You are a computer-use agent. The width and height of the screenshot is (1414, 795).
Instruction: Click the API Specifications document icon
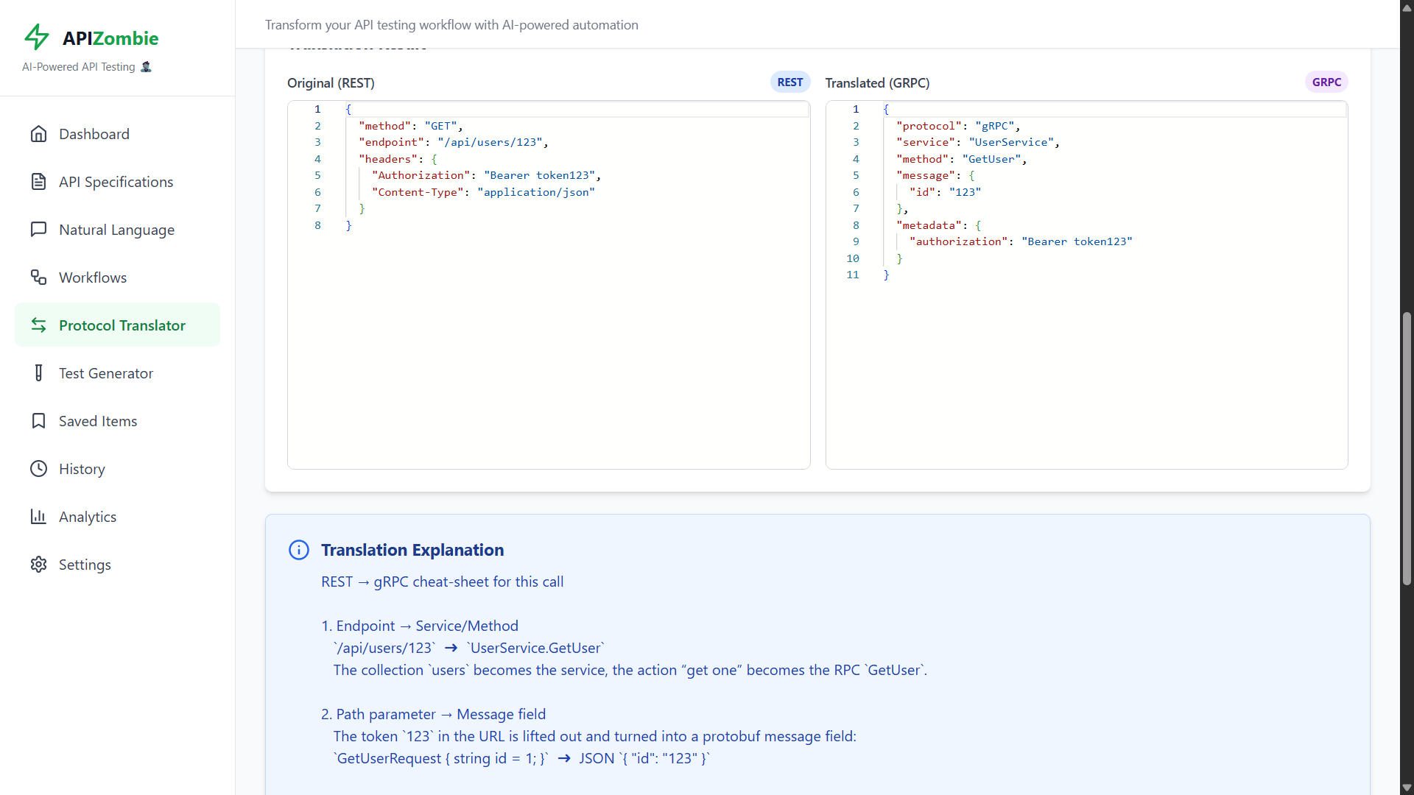pyautogui.click(x=38, y=182)
